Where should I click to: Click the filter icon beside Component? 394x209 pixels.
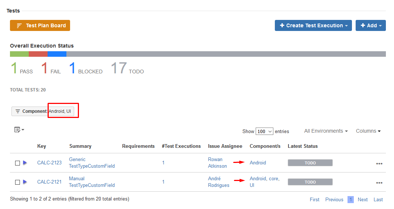coord(18,111)
